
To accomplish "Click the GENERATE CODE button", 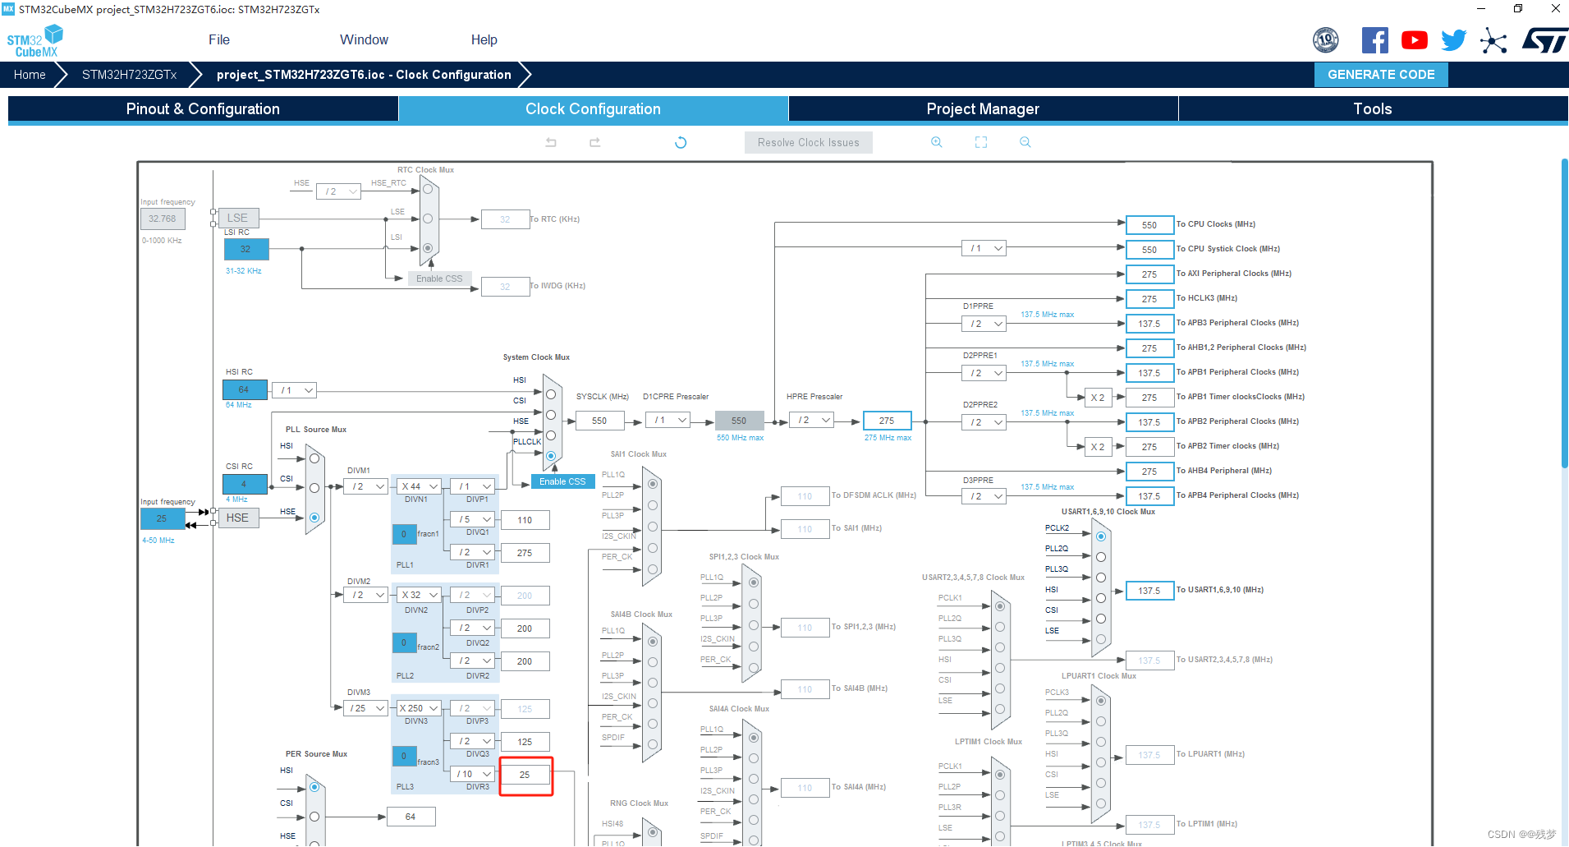I will click(1381, 75).
